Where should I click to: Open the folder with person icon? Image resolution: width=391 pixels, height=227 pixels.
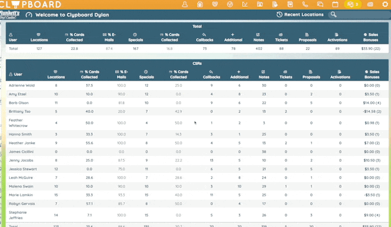tap(260, 4)
